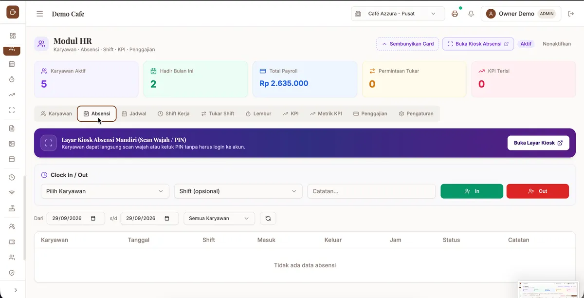Click the logout arrow icon
The height and width of the screenshot is (298, 584).
point(571,14)
